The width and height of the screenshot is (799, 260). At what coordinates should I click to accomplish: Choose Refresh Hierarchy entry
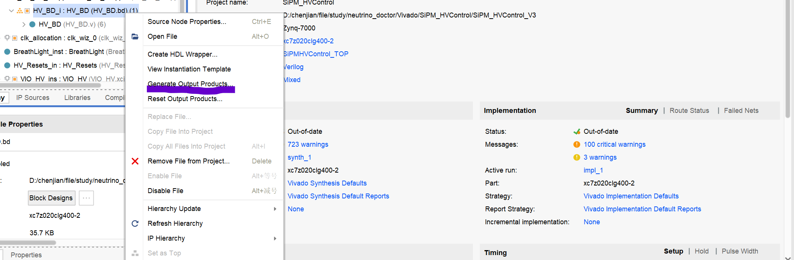pos(213,224)
